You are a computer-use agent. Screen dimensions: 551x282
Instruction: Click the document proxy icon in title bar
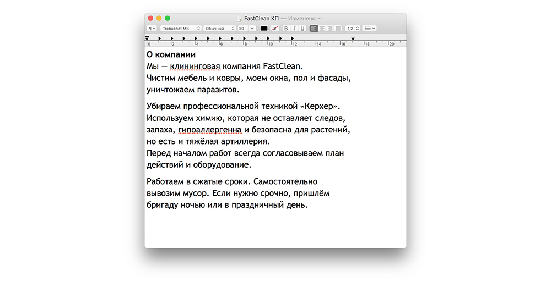(239, 18)
